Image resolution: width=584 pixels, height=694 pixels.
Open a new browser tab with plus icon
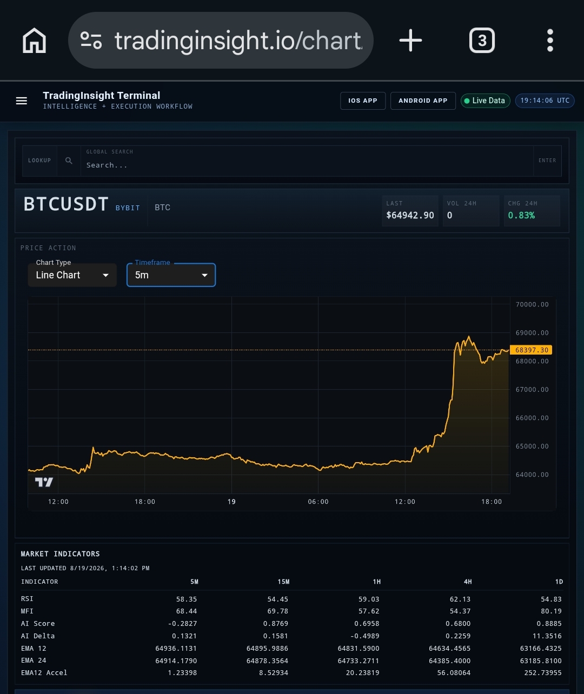click(410, 41)
